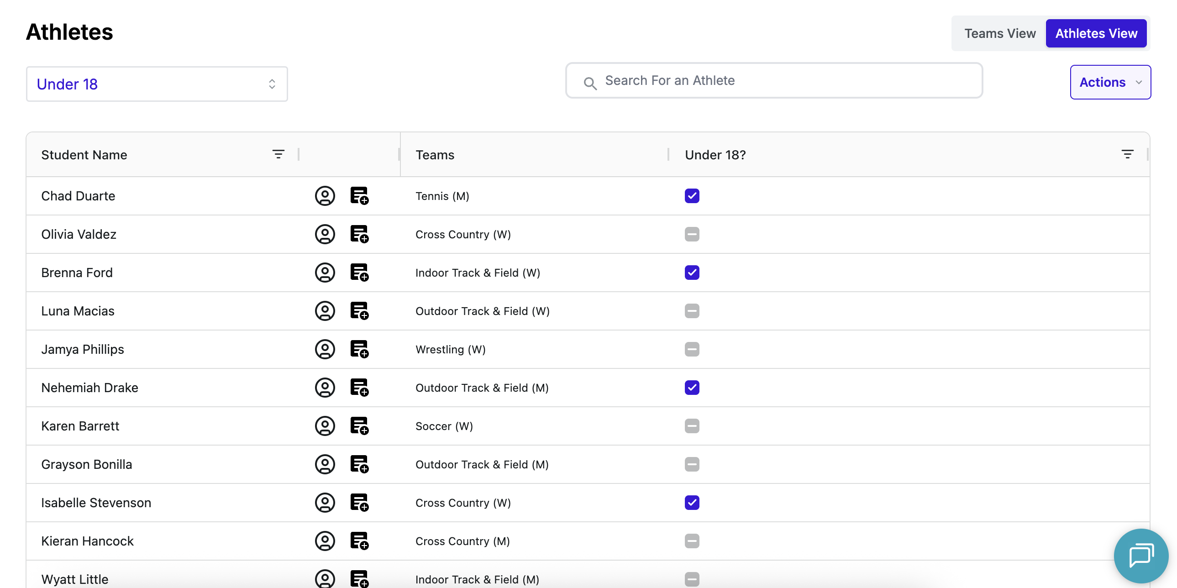Select the Athletes View tab
1177x588 pixels.
1096,33
